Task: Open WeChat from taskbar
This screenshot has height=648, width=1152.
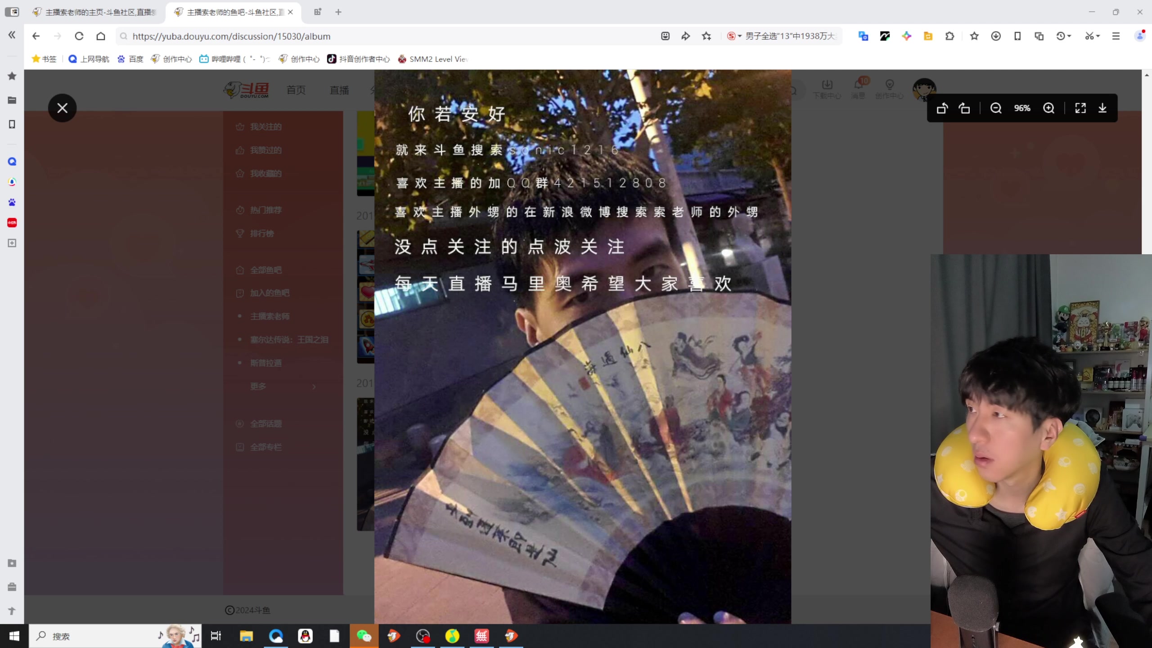Action: (364, 636)
